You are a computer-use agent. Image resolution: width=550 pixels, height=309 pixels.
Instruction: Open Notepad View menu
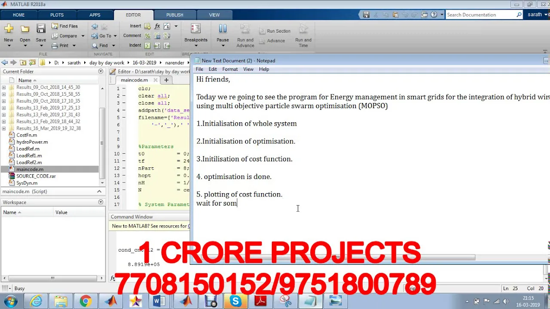(248, 69)
